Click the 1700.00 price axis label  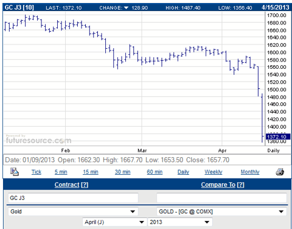coord(277,15)
